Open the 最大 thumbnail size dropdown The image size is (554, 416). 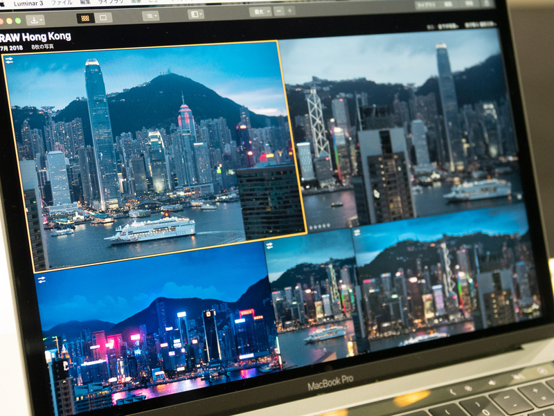(260, 12)
